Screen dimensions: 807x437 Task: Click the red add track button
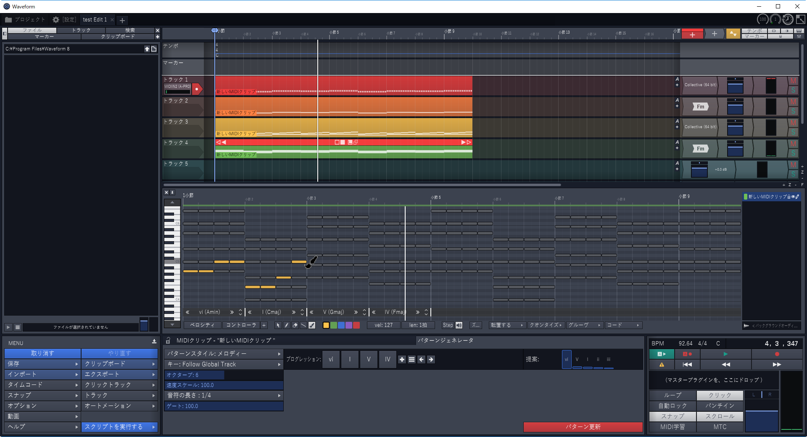point(692,34)
